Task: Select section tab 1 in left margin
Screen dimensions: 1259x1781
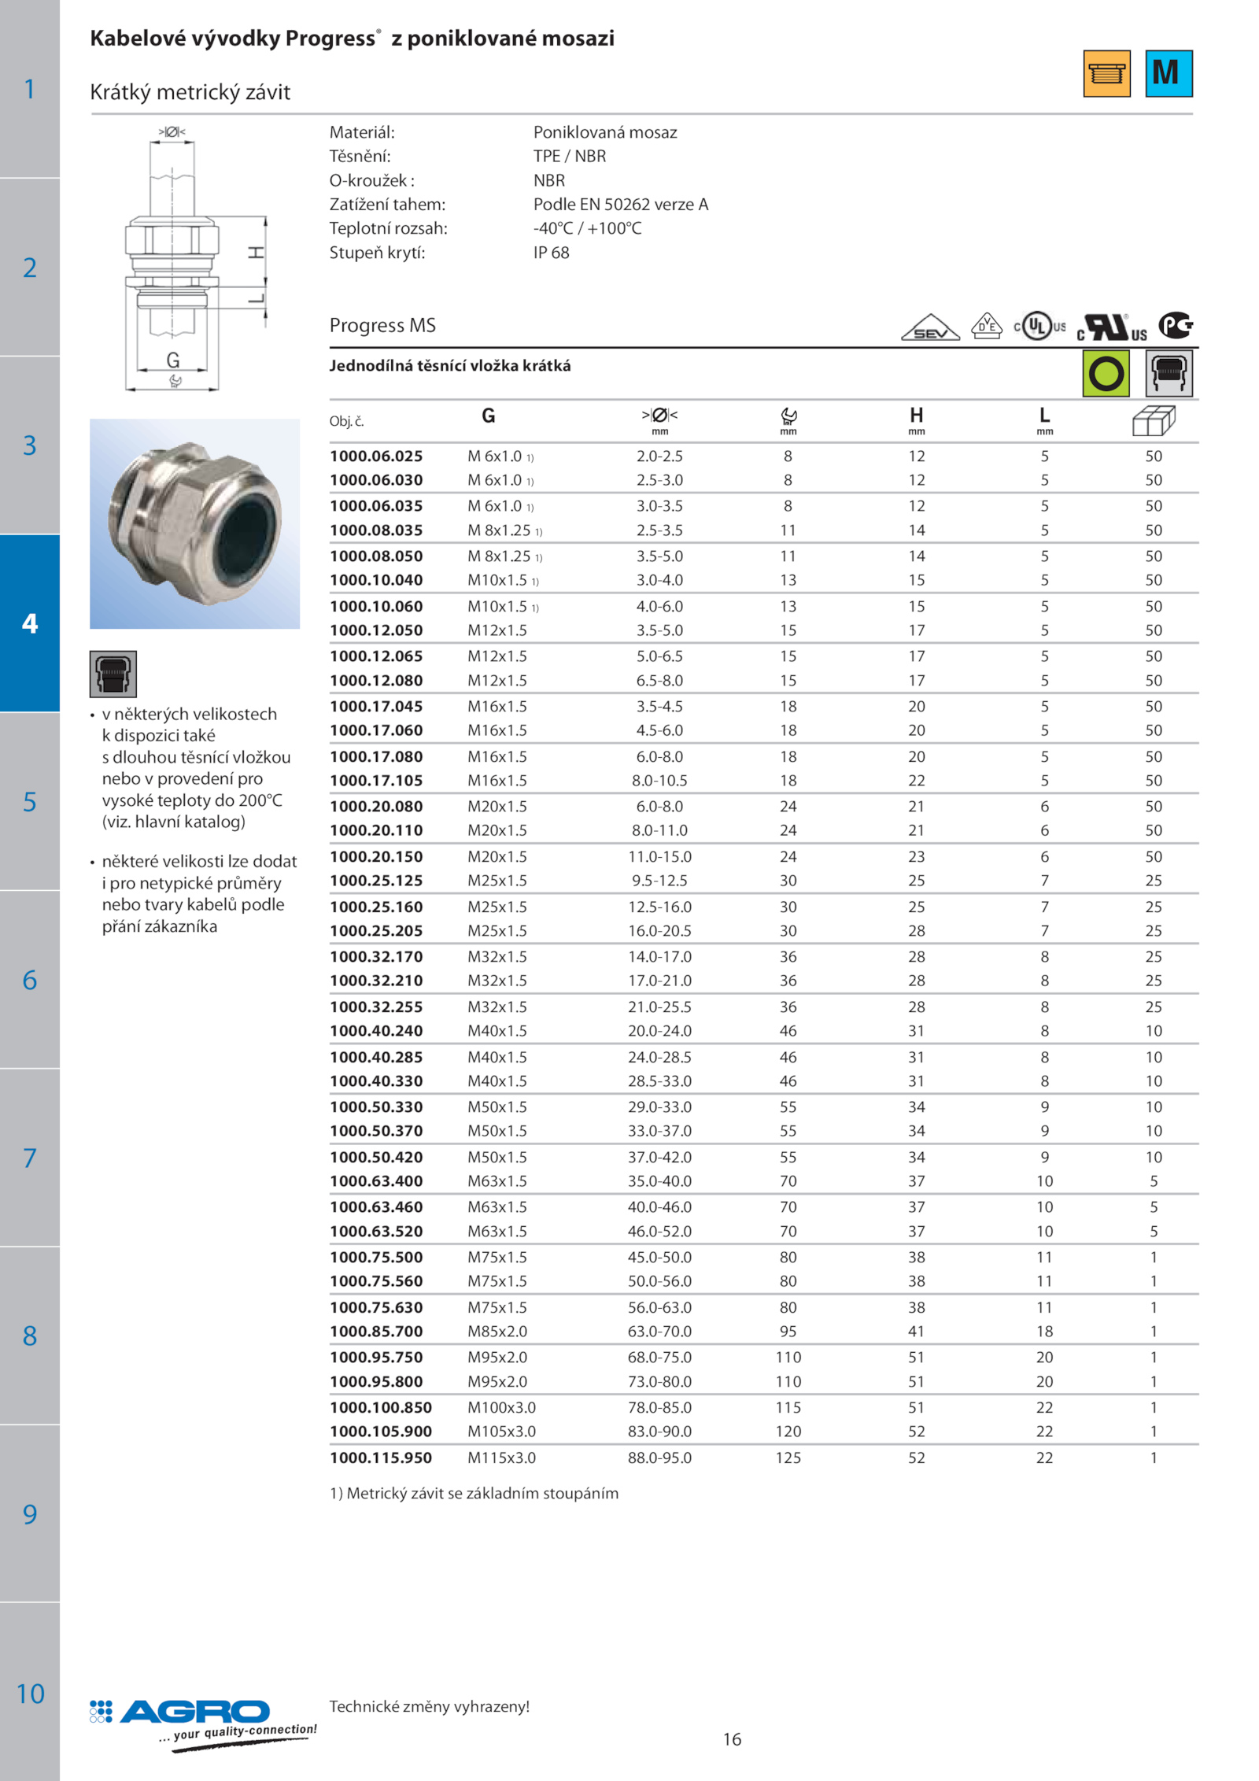Action: click(x=30, y=89)
